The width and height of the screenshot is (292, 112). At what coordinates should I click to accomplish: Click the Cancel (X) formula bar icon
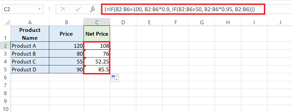pyautogui.click(x=63, y=9)
